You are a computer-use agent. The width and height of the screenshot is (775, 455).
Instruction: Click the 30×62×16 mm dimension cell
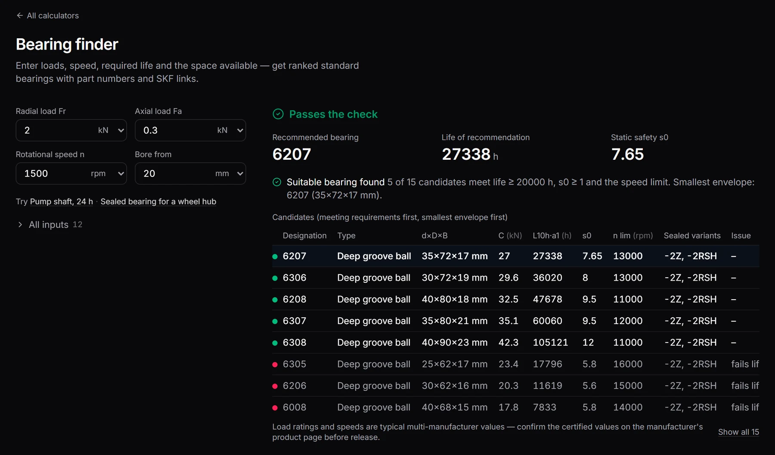point(455,386)
